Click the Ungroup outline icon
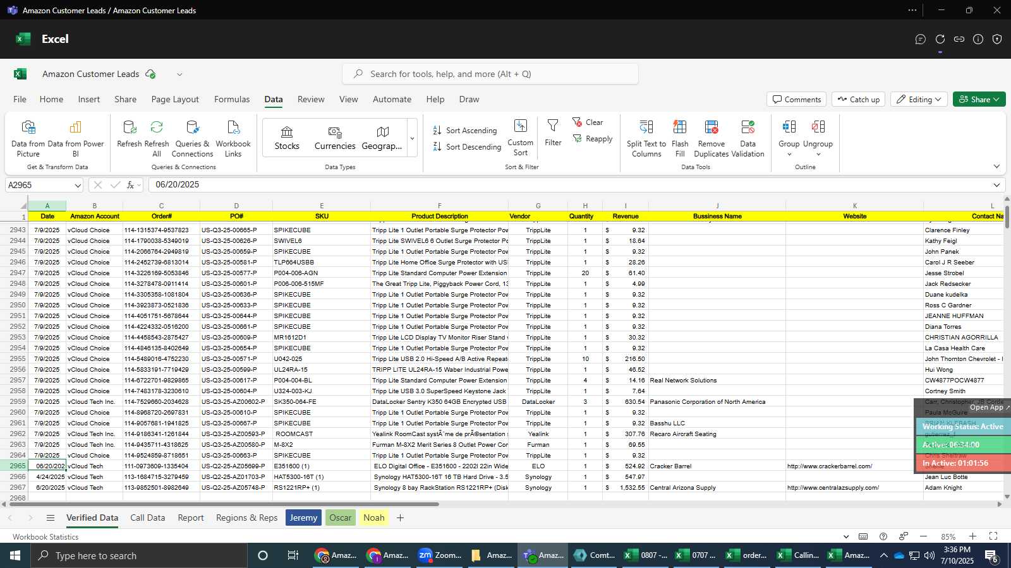This screenshot has height=568, width=1011. tap(818, 127)
